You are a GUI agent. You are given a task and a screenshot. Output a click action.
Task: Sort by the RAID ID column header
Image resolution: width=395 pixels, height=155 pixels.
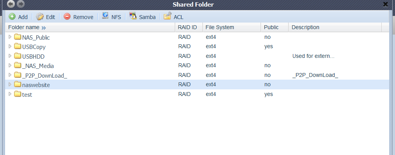click(x=189, y=27)
